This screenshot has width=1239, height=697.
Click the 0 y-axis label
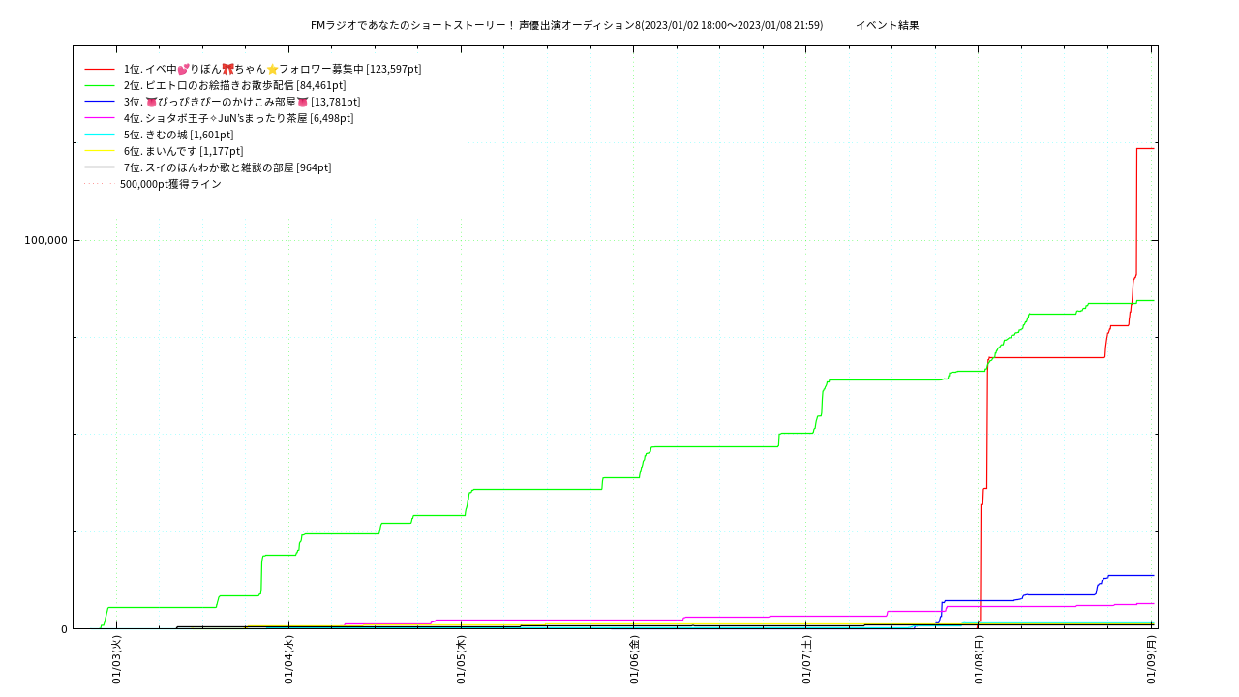pos(65,628)
